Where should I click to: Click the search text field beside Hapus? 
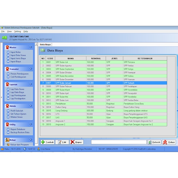click(118, 142)
